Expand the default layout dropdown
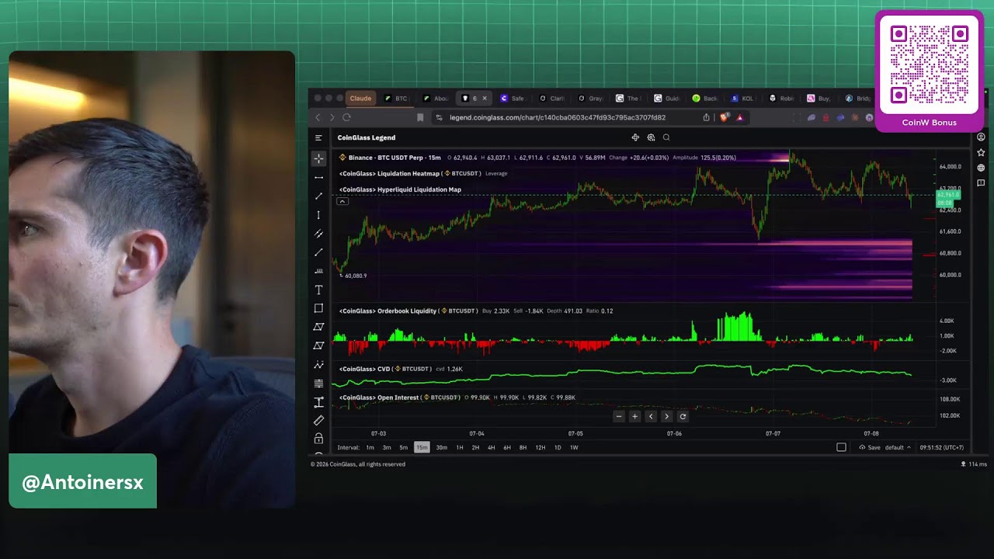 (898, 447)
